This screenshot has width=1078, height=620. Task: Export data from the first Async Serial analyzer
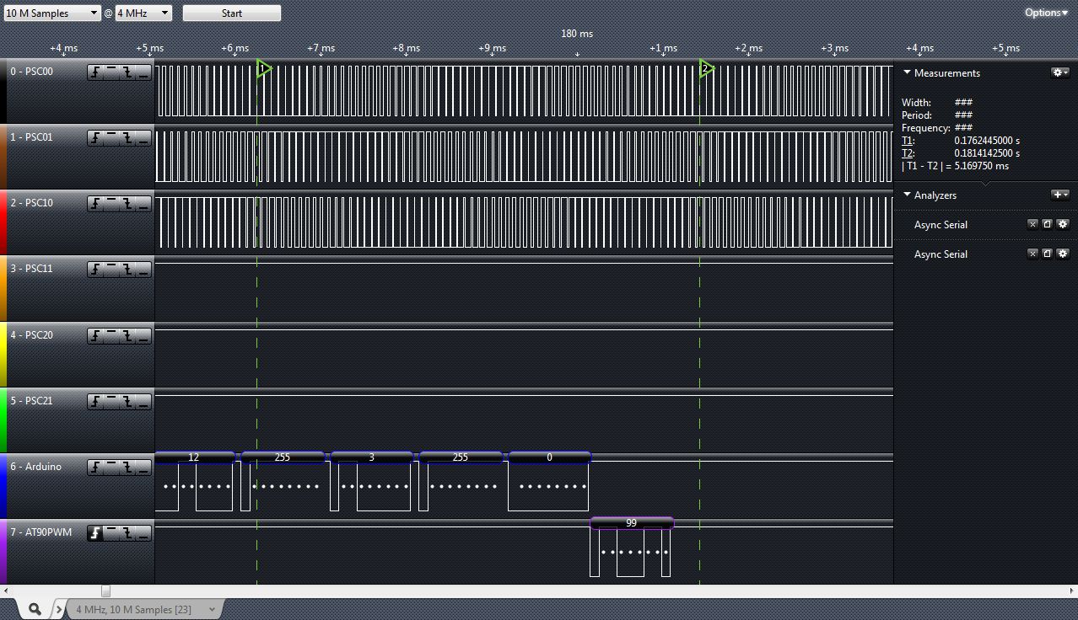[x=1047, y=224]
